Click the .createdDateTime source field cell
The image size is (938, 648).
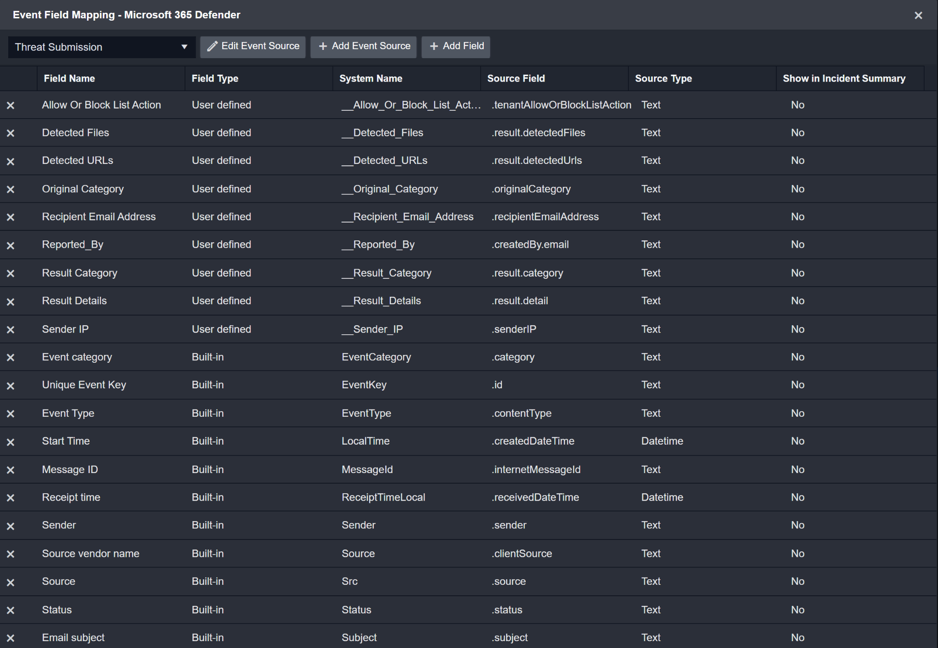point(533,441)
